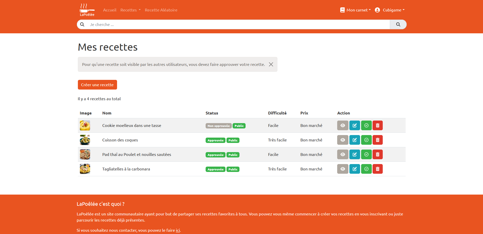Click the LaPoêlée logo
The width and height of the screenshot is (483, 234).
[x=87, y=10]
